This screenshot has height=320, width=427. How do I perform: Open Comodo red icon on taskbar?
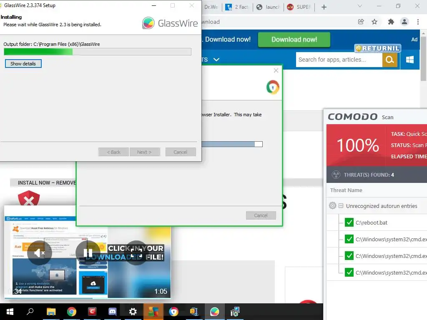(92, 311)
